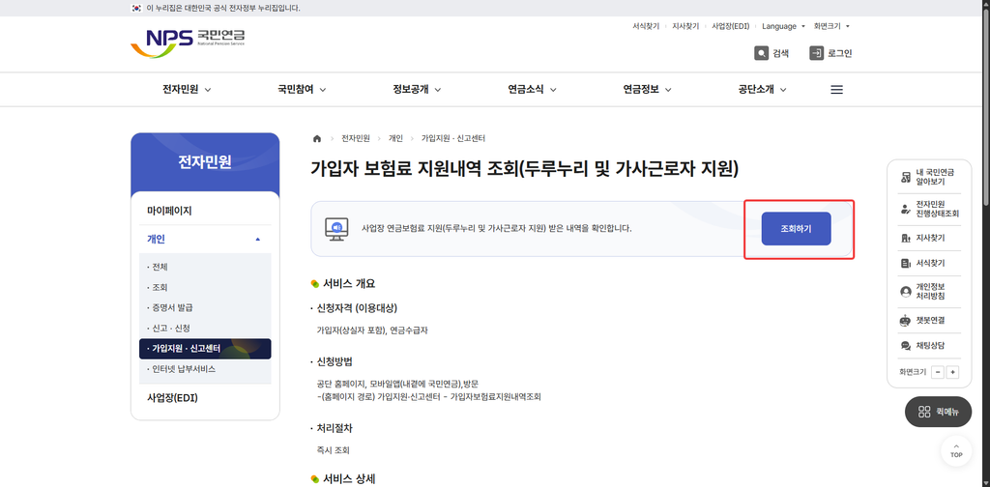Open the 연금정보 main menu dropdown

[647, 90]
